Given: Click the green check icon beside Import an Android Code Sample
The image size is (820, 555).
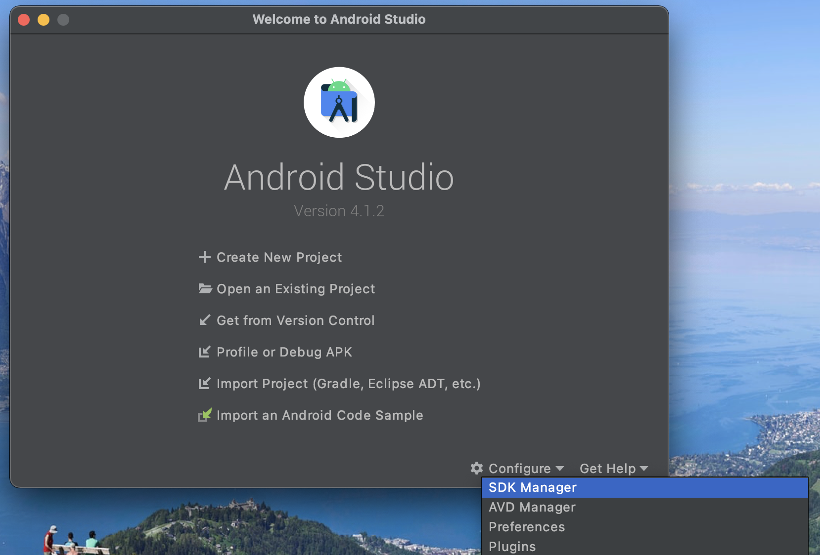Looking at the screenshot, I should click(205, 415).
